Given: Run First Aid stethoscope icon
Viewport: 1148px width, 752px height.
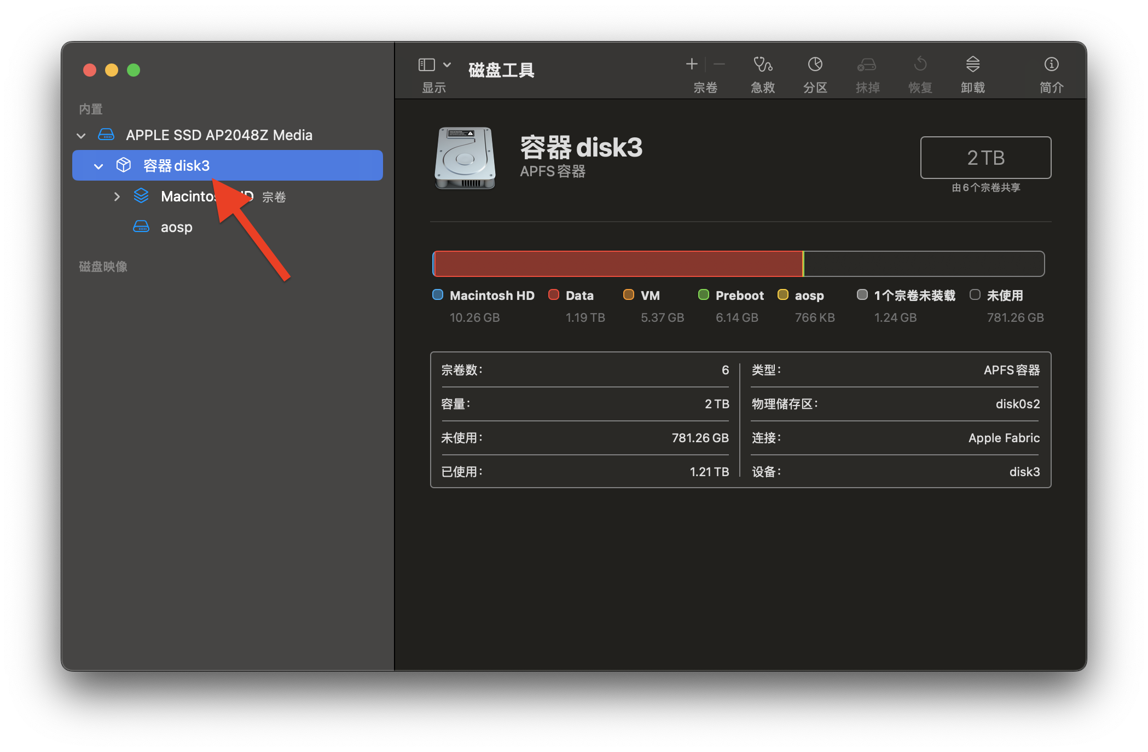Looking at the screenshot, I should 763,65.
